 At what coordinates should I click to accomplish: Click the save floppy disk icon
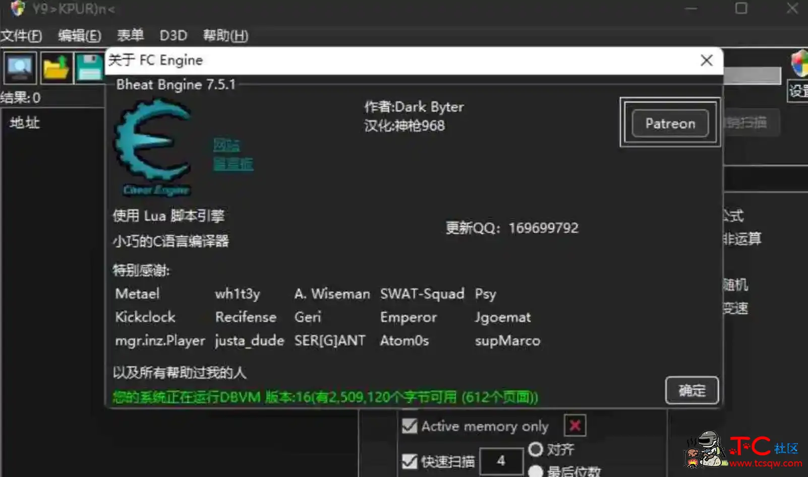coord(90,67)
